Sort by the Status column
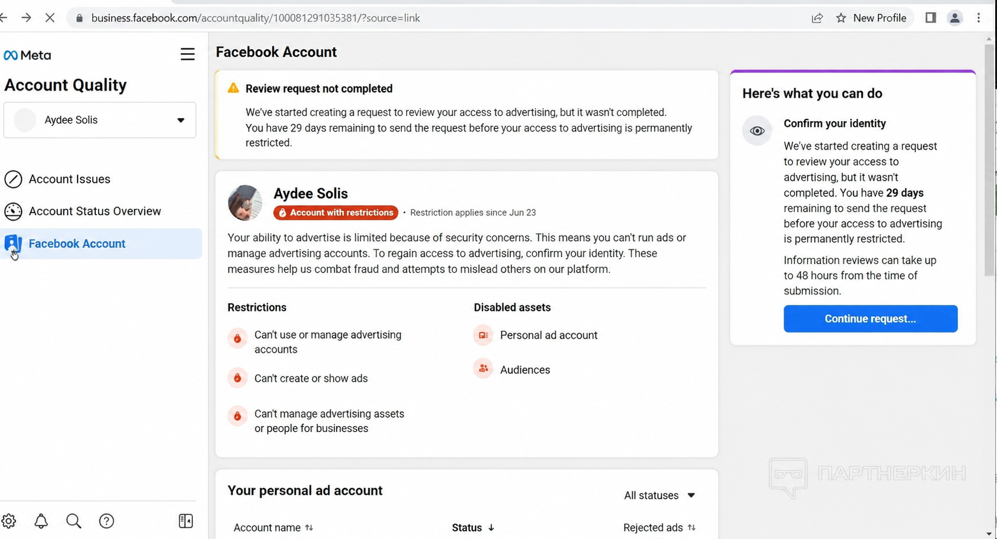The width and height of the screenshot is (997, 539). click(473, 527)
